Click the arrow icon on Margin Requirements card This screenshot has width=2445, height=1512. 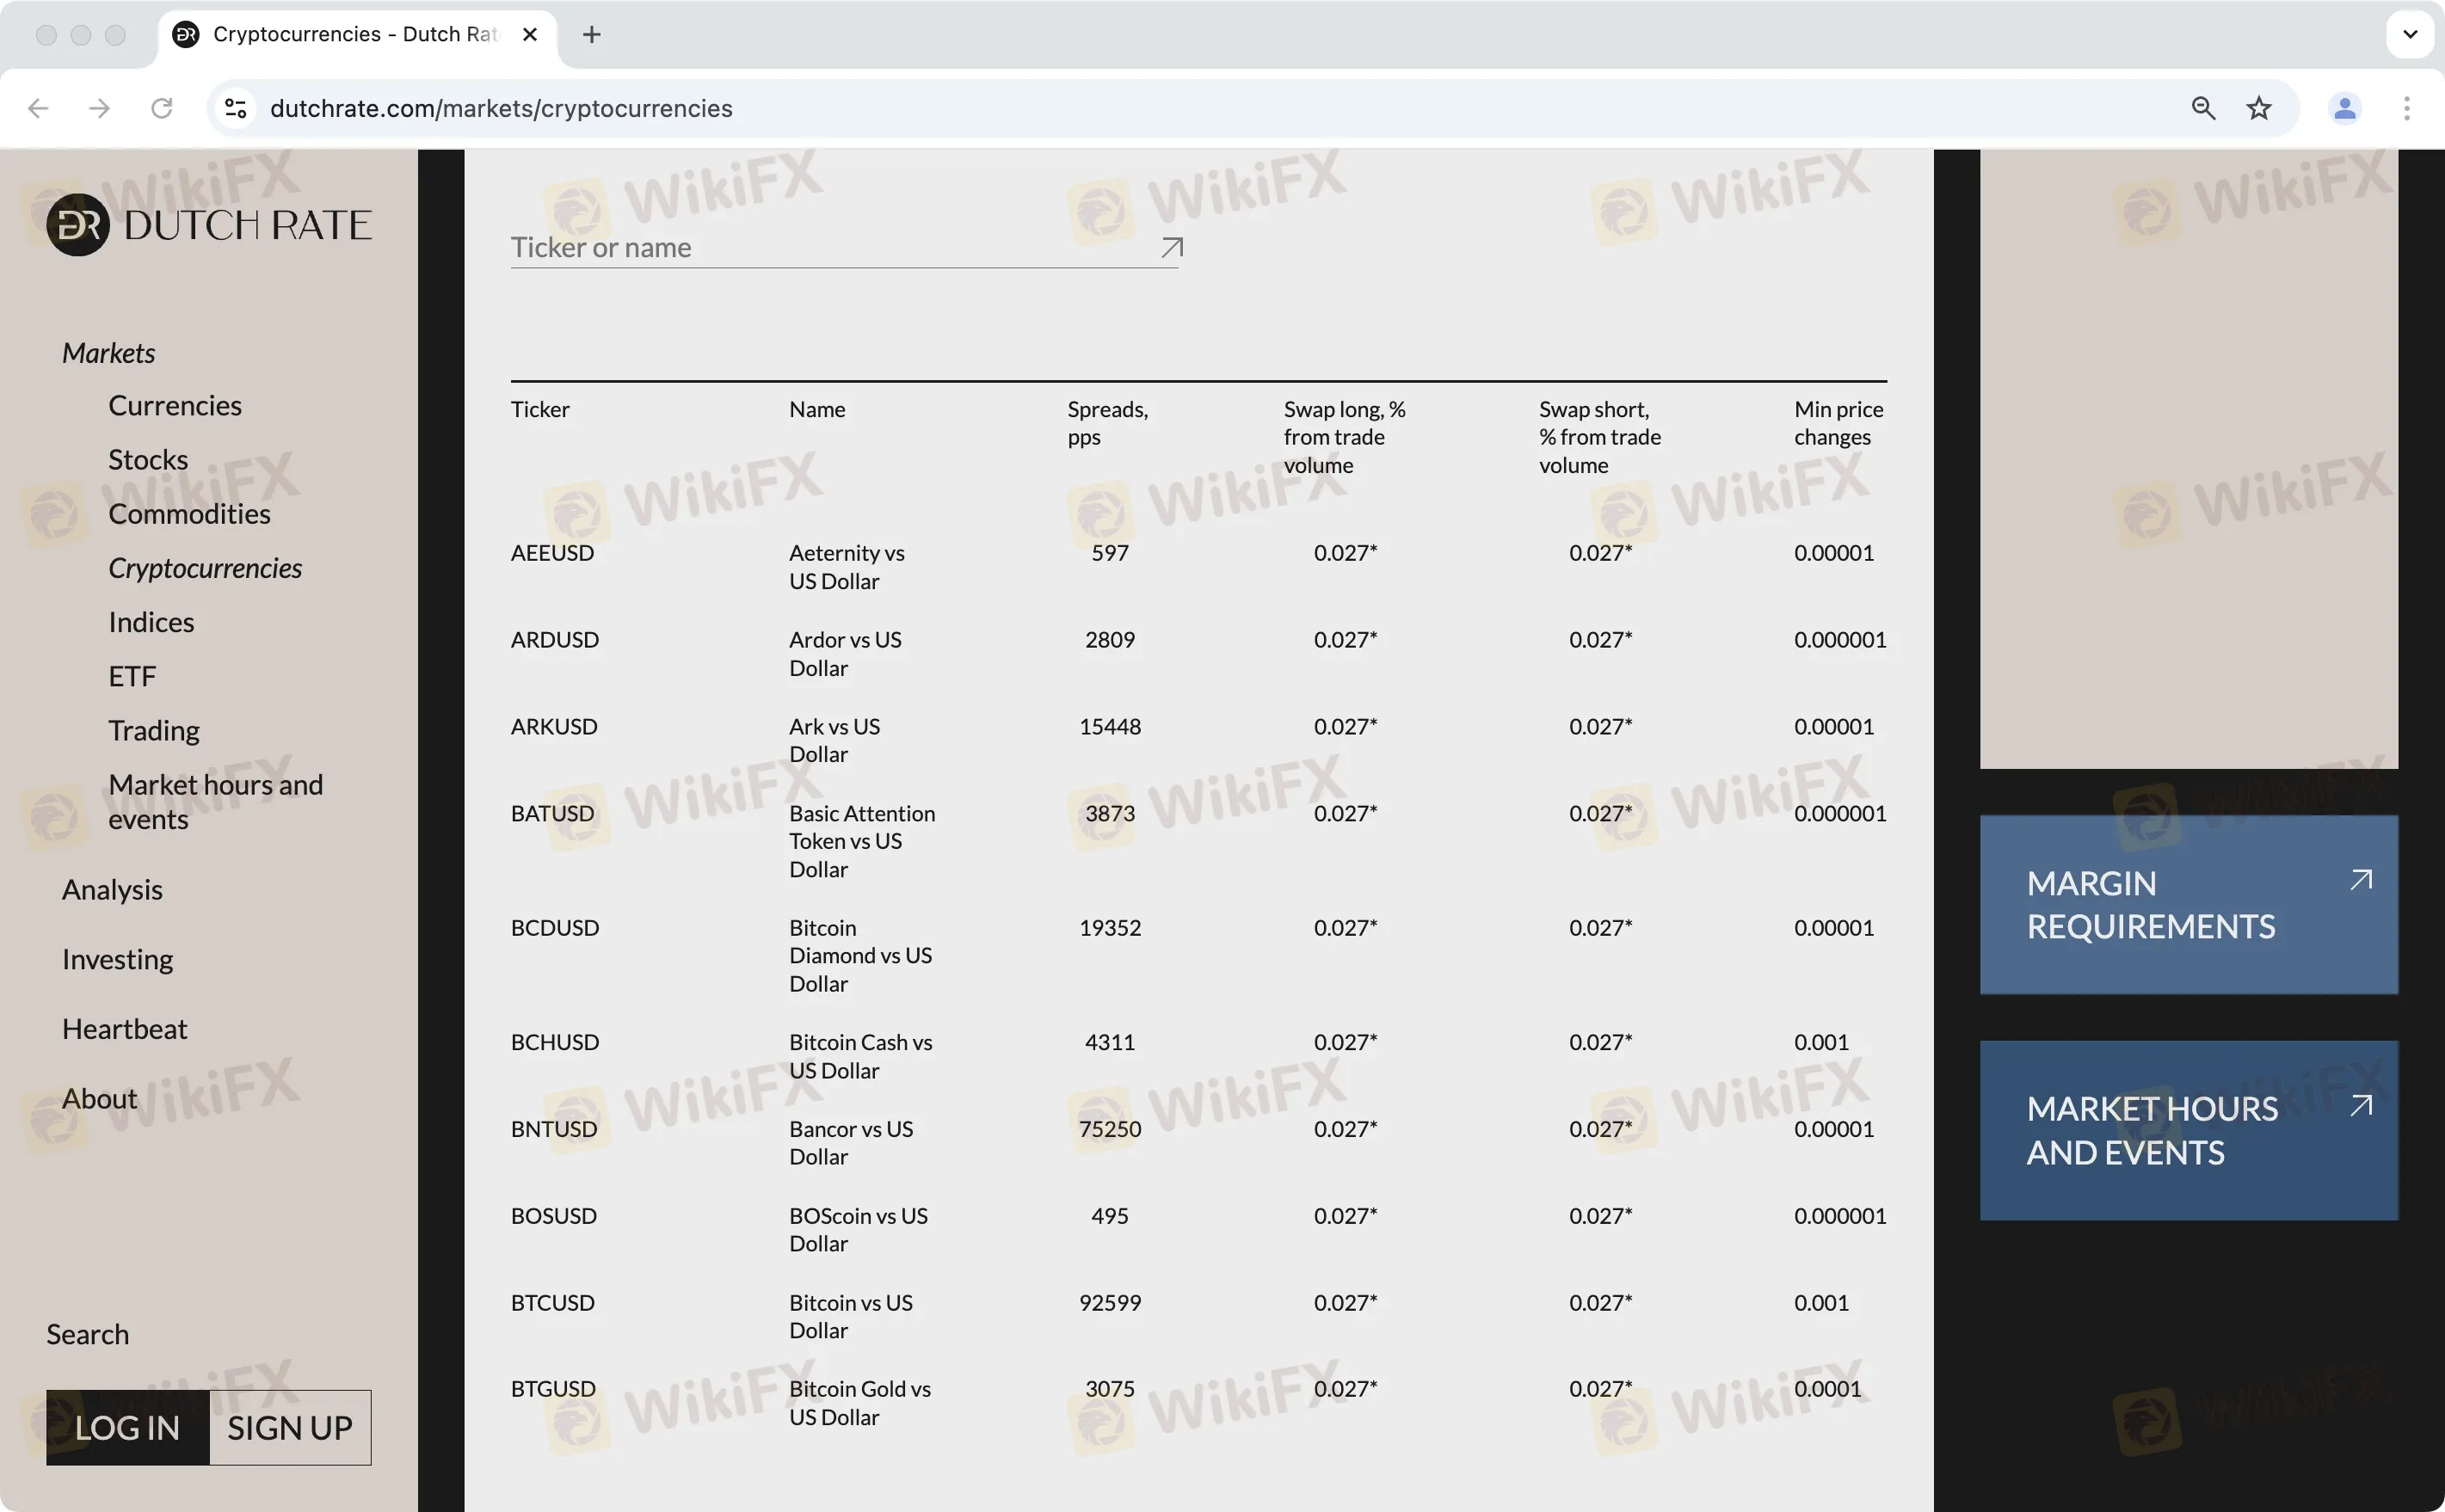(2360, 880)
